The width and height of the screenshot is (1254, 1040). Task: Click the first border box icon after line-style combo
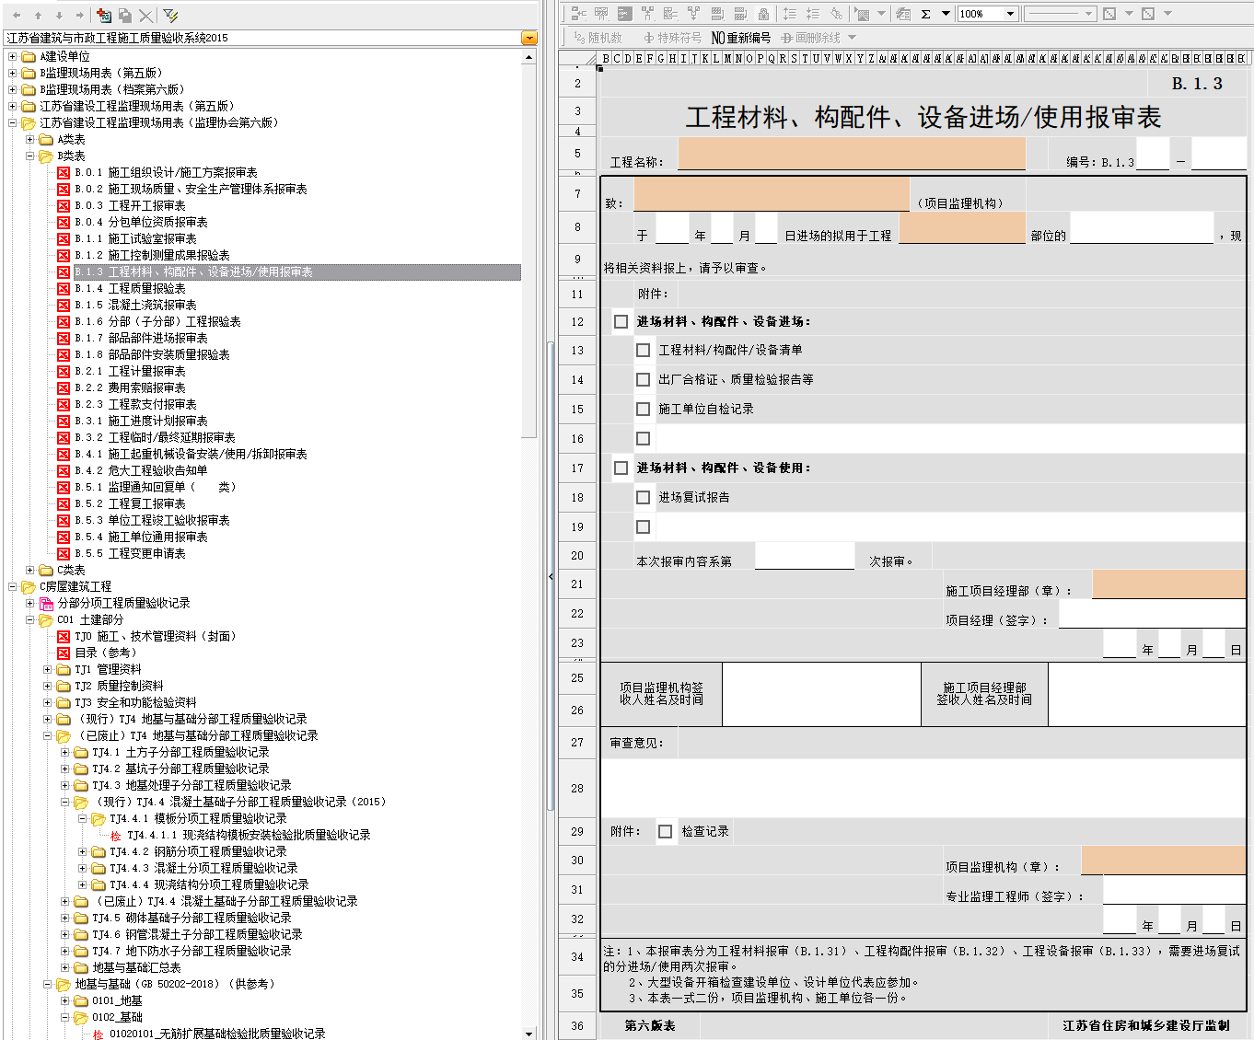(1109, 14)
